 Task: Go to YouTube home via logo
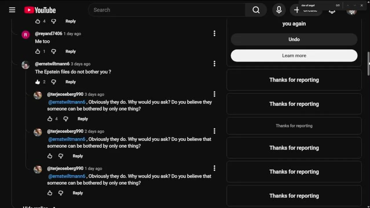(40, 10)
